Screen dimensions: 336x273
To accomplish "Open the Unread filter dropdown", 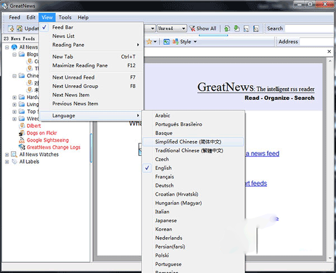I will point(172,28).
